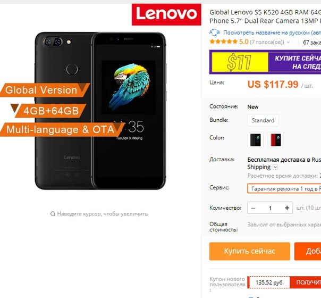Screen dimensions: 321x298
Task: Choose the Standard bundle option
Action: pos(263,120)
